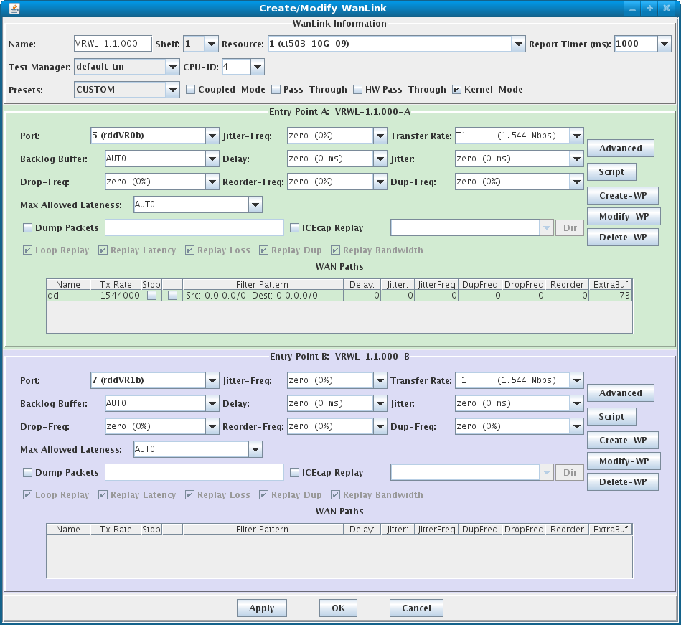Enable HW Pass-Through option
This screenshot has height=625, width=681.
coord(357,90)
